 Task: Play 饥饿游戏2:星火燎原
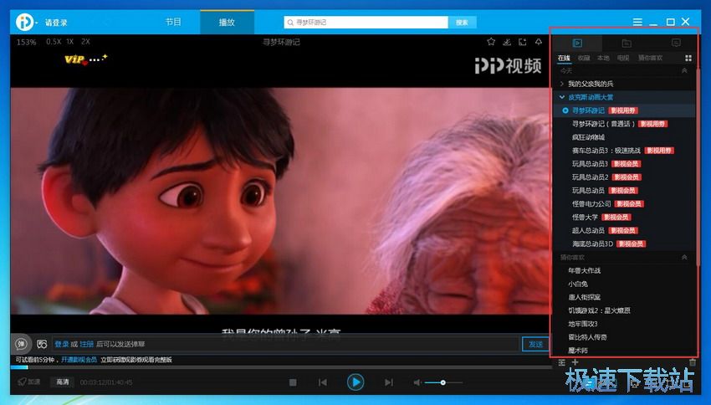pos(599,310)
